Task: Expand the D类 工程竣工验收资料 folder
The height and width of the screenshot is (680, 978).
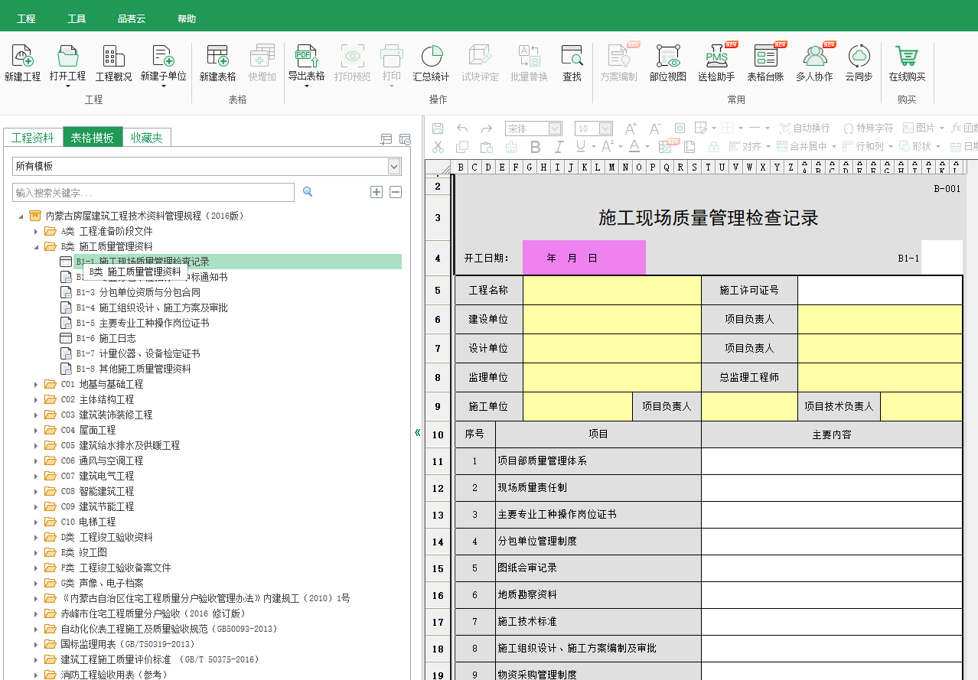Action: (36, 537)
